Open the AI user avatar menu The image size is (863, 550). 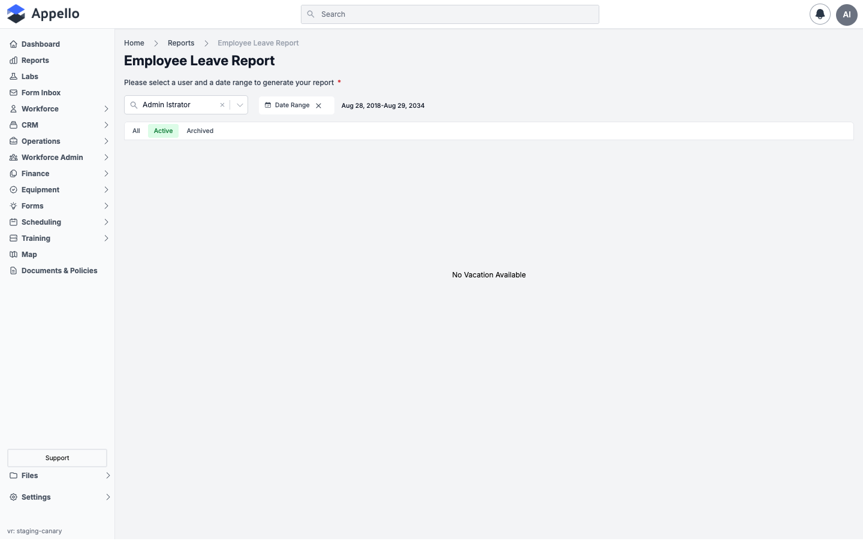(847, 14)
